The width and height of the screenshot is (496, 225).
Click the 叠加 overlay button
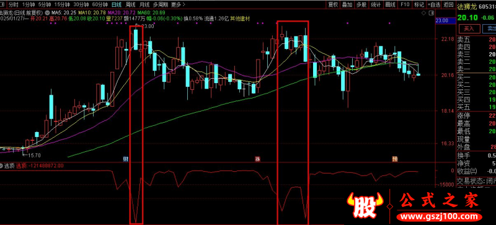(347, 4)
